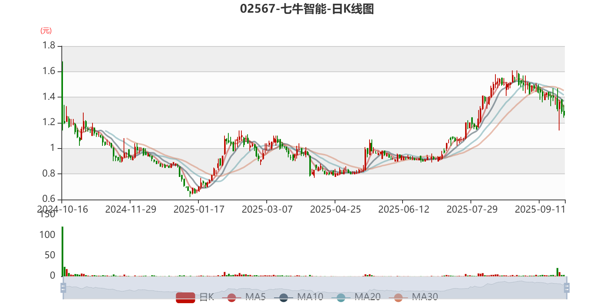
Task: Grab the left data zoom slider handle
Action: click(x=63, y=288)
